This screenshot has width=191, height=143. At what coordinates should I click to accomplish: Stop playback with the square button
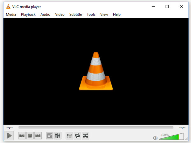(30, 136)
